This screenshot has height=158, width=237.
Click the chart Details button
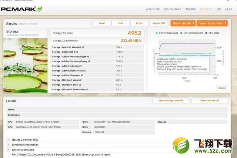(222, 88)
